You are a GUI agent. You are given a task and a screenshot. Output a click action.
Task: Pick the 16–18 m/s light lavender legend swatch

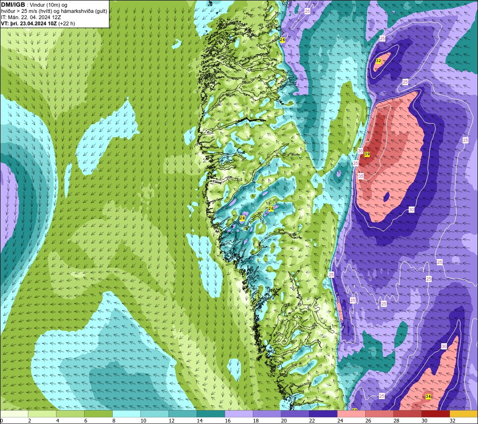click(239, 413)
